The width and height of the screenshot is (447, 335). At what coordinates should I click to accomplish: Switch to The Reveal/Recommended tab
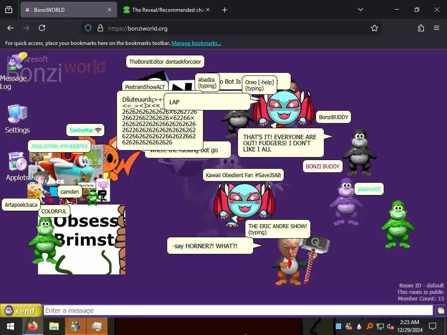[167, 10]
